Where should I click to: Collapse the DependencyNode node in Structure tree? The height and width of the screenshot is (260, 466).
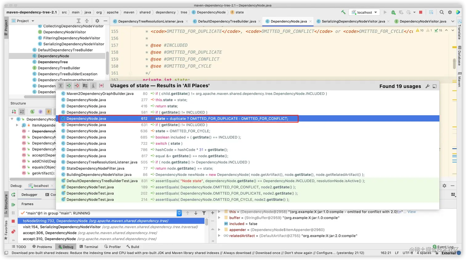click(12, 119)
